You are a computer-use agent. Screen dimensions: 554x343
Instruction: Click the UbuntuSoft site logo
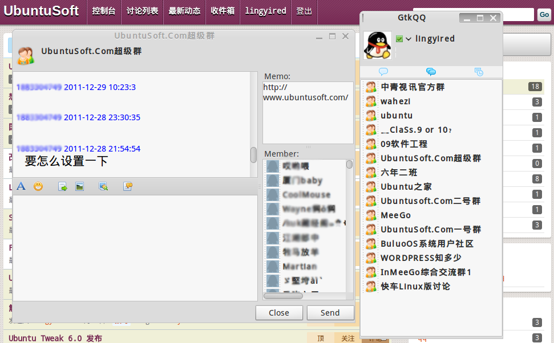pos(41,11)
